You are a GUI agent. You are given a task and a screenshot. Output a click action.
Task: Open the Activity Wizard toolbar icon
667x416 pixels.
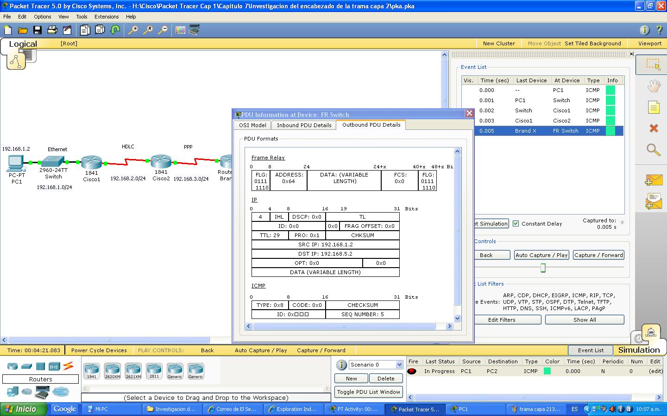point(67,30)
